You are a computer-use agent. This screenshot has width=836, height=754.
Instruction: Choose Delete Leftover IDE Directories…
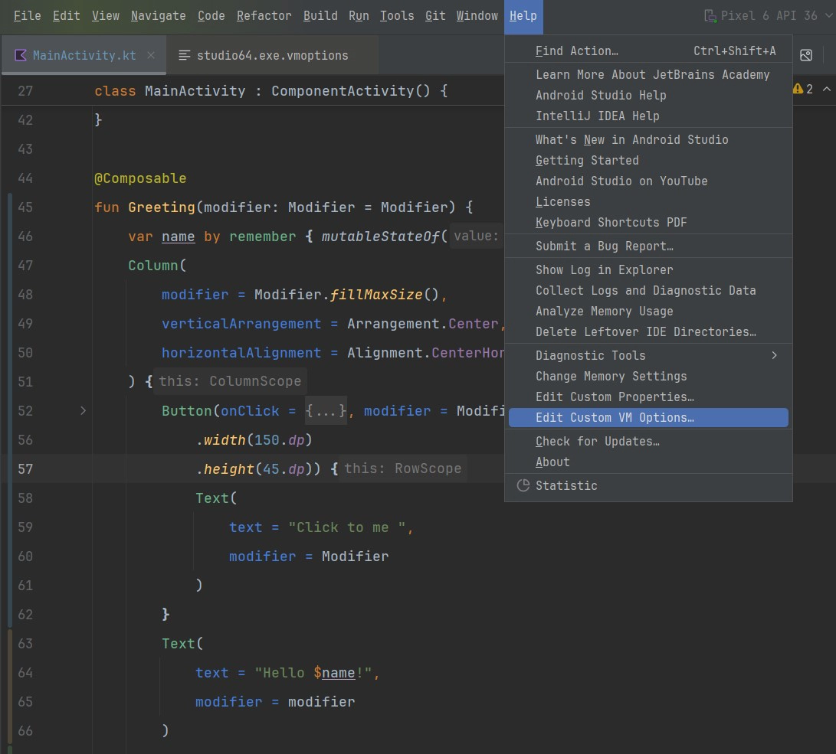pyautogui.click(x=648, y=332)
